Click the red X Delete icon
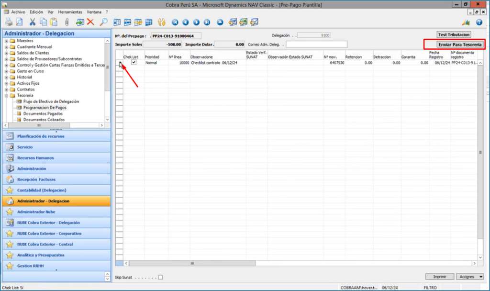490x291 pixels. [90, 22]
